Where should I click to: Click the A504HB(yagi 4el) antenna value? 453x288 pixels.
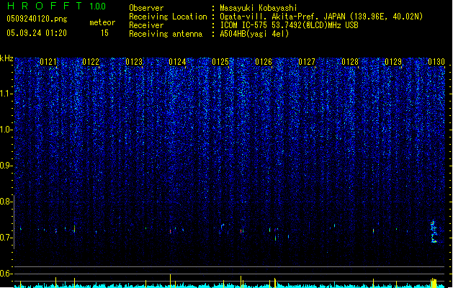point(254,34)
